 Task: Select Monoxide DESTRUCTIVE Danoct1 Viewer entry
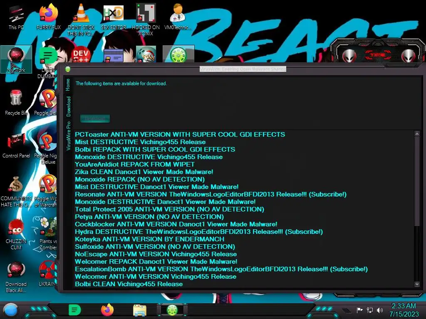165,202
